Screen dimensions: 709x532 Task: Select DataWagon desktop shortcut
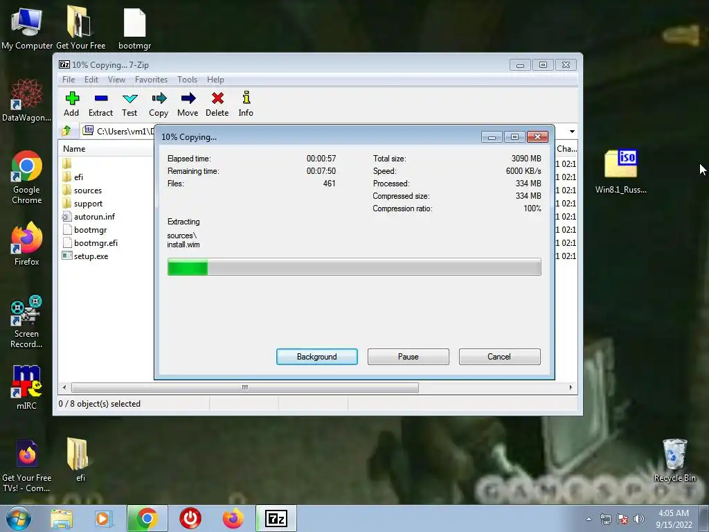pos(27,100)
